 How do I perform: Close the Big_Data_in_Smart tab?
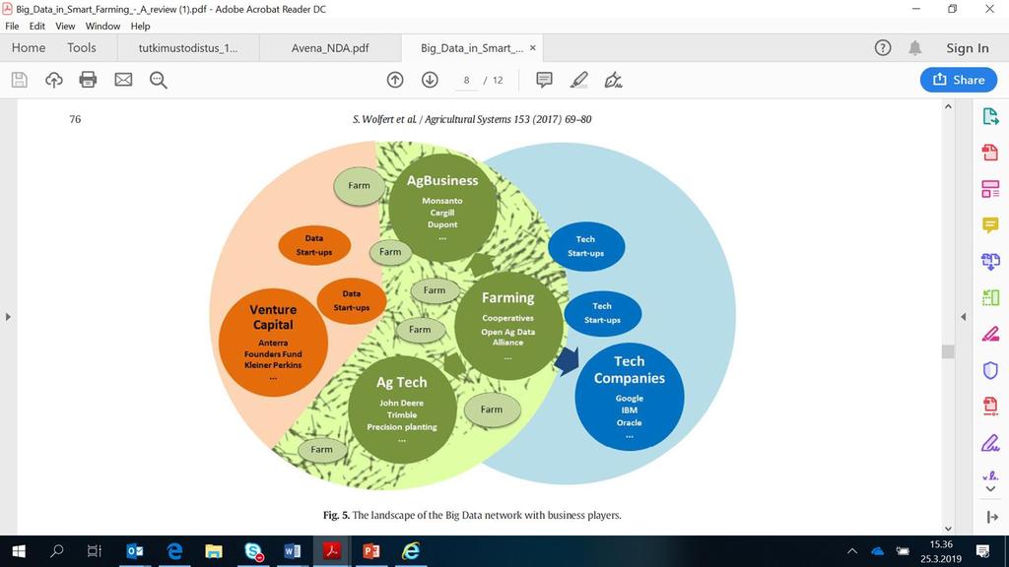point(533,47)
